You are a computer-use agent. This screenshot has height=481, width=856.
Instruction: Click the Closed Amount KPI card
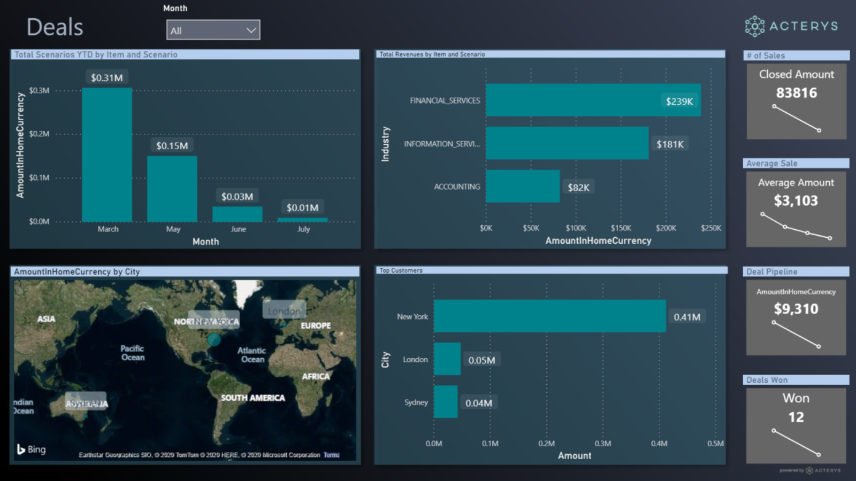tap(796, 102)
